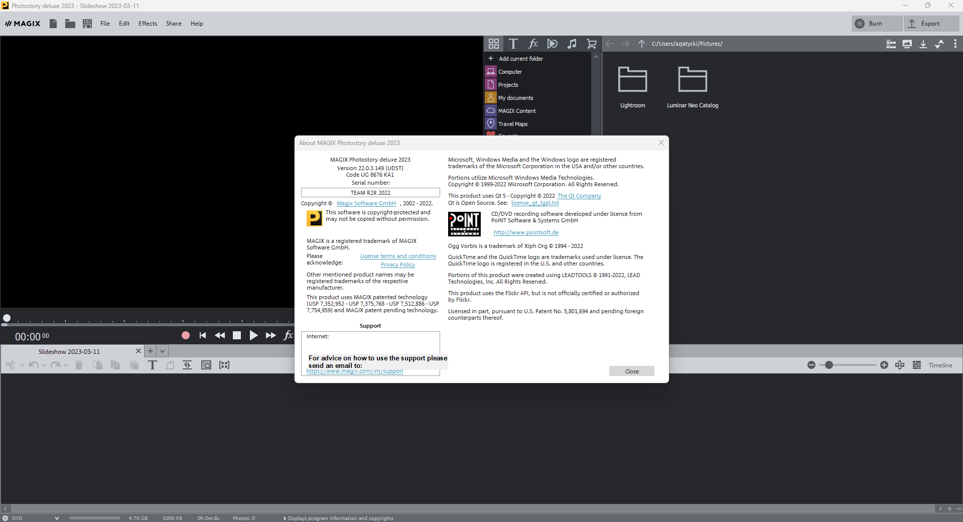963x522 pixels.
Task: Fast forward the slideshow playback
Action: pyautogui.click(x=270, y=335)
